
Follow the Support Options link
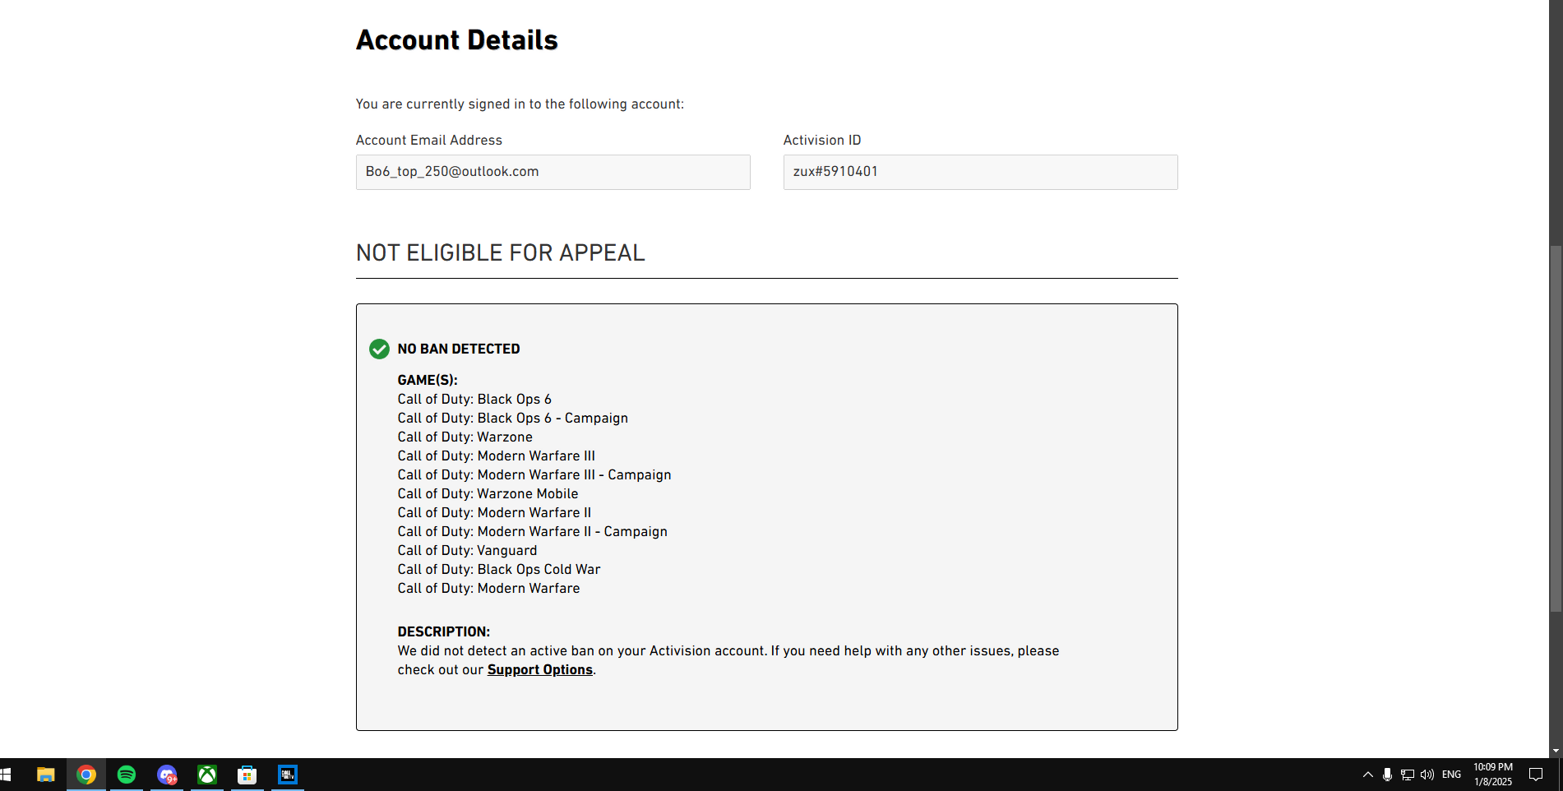pyautogui.click(x=539, y=670)
